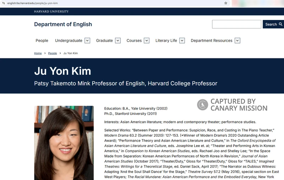Image resolution: width=284 pixels, height=180 pixels.
Task: Follow the Home breadcrumb link
Action: tap(38, 53)
